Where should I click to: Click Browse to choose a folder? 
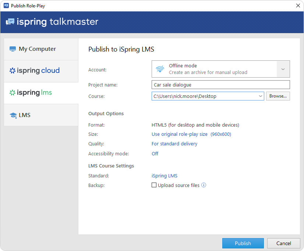tap(278, 96)
